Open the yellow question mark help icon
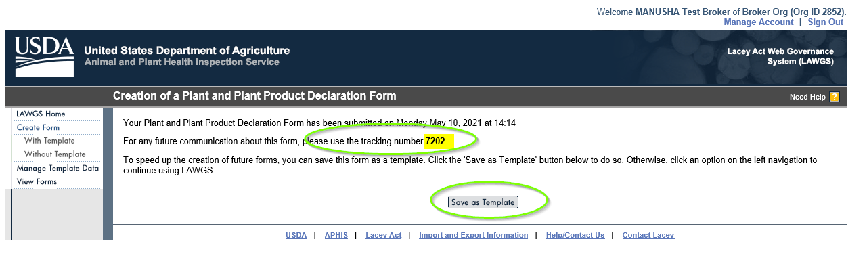 tap(835, 97)
